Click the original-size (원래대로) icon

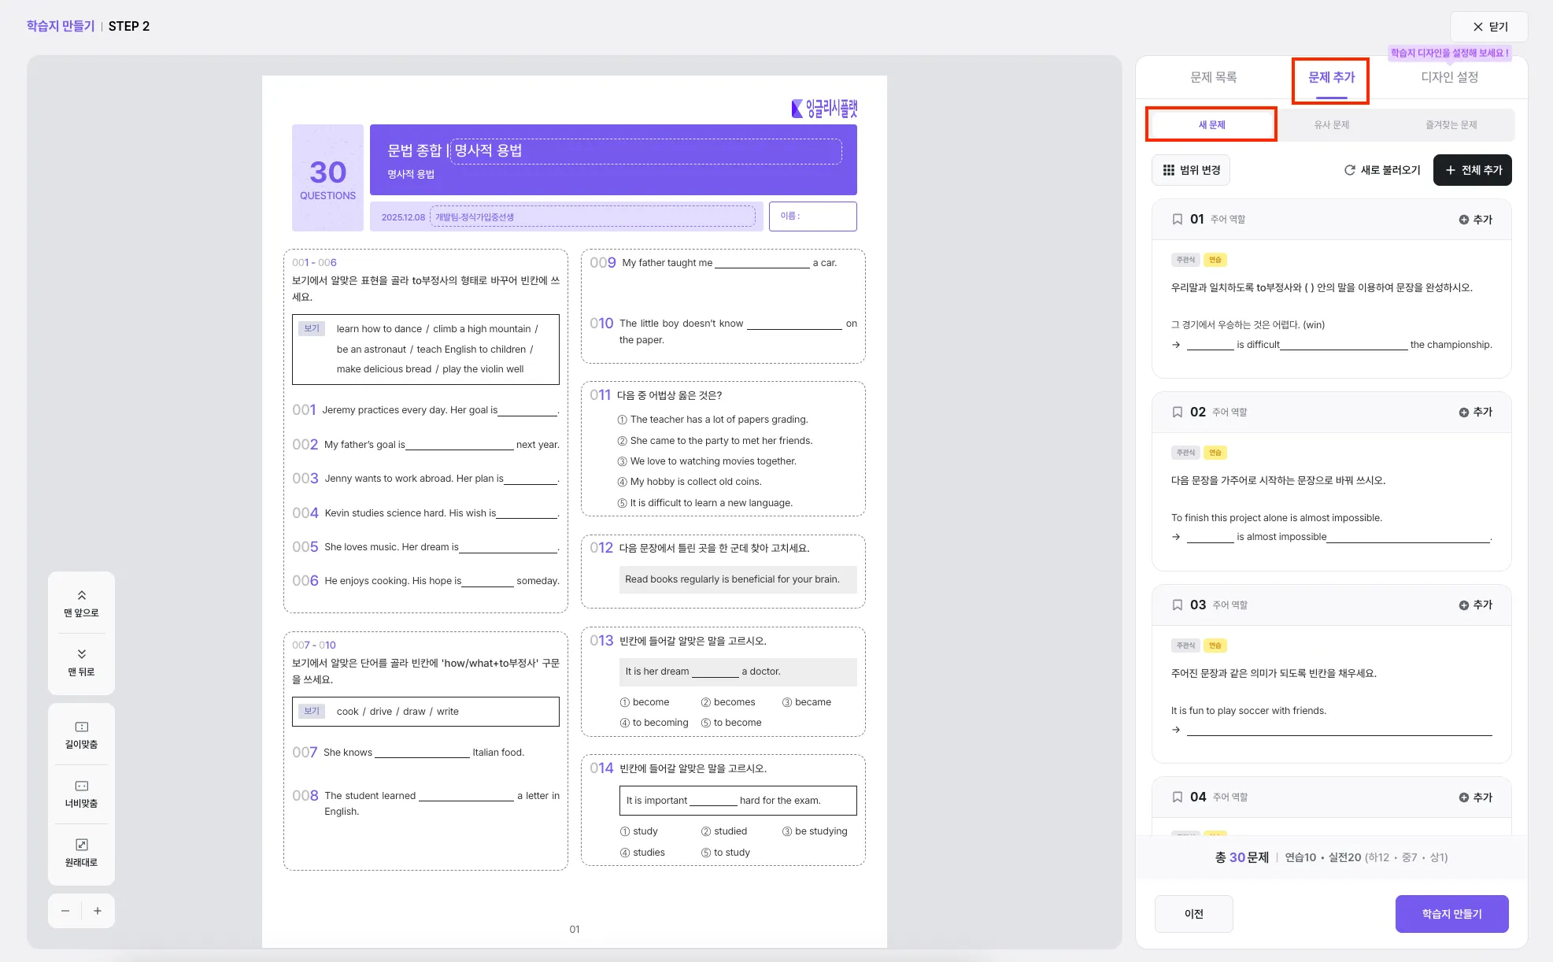click(x=81, y=845)
